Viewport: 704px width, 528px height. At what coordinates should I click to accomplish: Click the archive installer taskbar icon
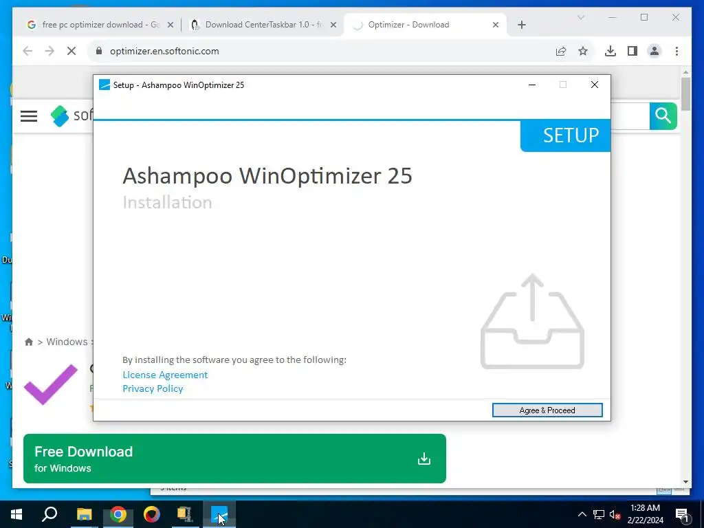coord(185,514)
